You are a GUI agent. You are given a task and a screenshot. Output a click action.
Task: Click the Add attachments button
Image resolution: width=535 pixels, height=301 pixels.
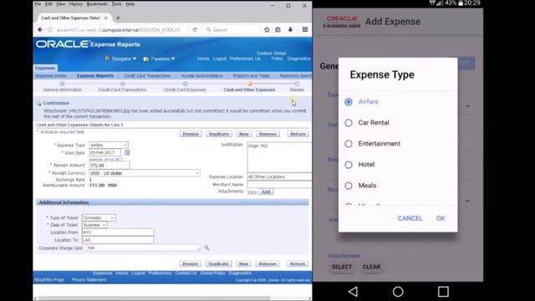point(266,191)
